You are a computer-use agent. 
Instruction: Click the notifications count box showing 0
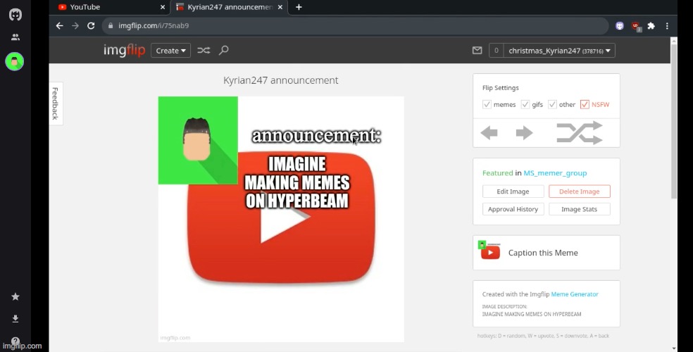tap(496, 51)
